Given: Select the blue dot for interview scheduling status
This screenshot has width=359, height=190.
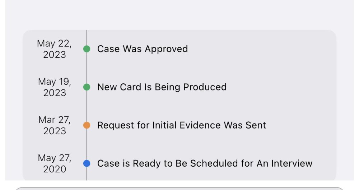Looking at the screenshot, I should (x=87, y=163).
